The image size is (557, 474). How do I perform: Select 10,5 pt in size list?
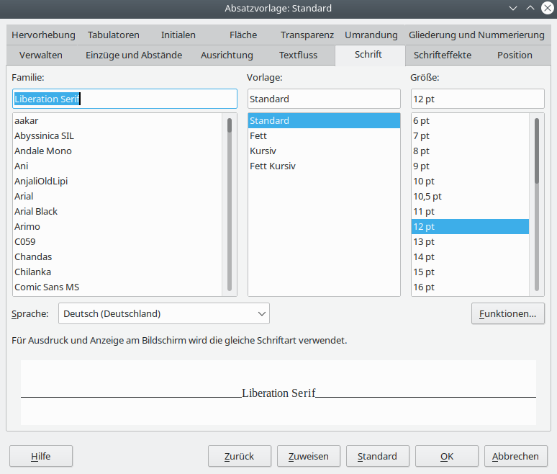pos(427,196)
